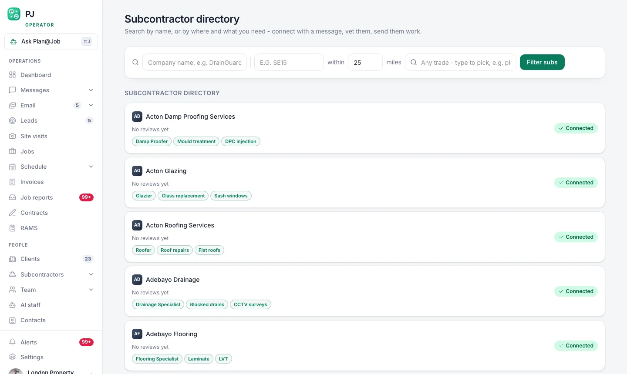Screen dimensions: 627x374
Task: Open the Adebayo Flooring listing
Action: pyautogui.click(x=365, y=346)
